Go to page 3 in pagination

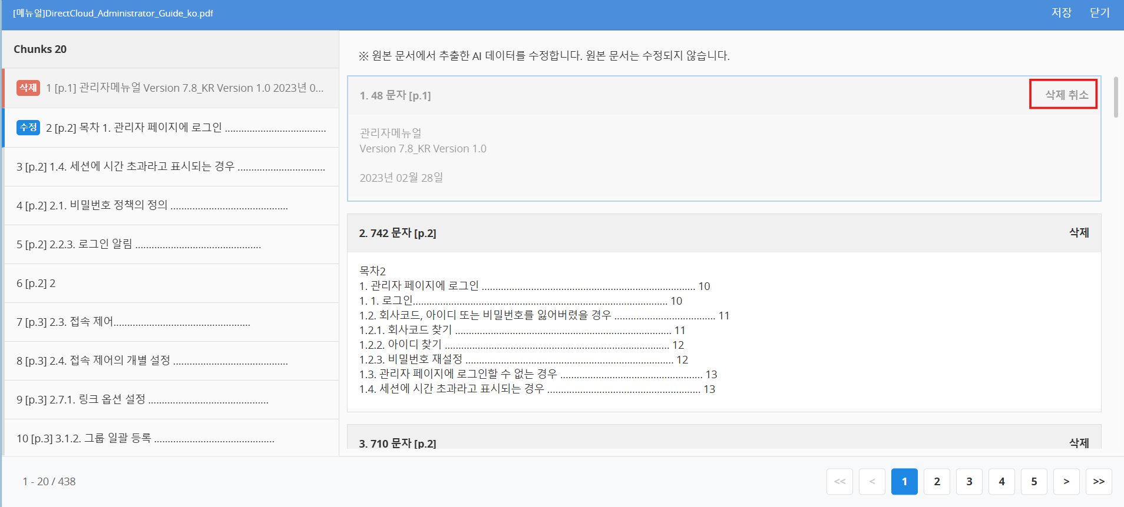pyautogui.click(x=969, y=482)
